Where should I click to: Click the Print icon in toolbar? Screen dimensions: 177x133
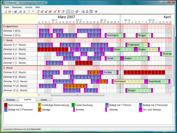click(x=20, y=12)
